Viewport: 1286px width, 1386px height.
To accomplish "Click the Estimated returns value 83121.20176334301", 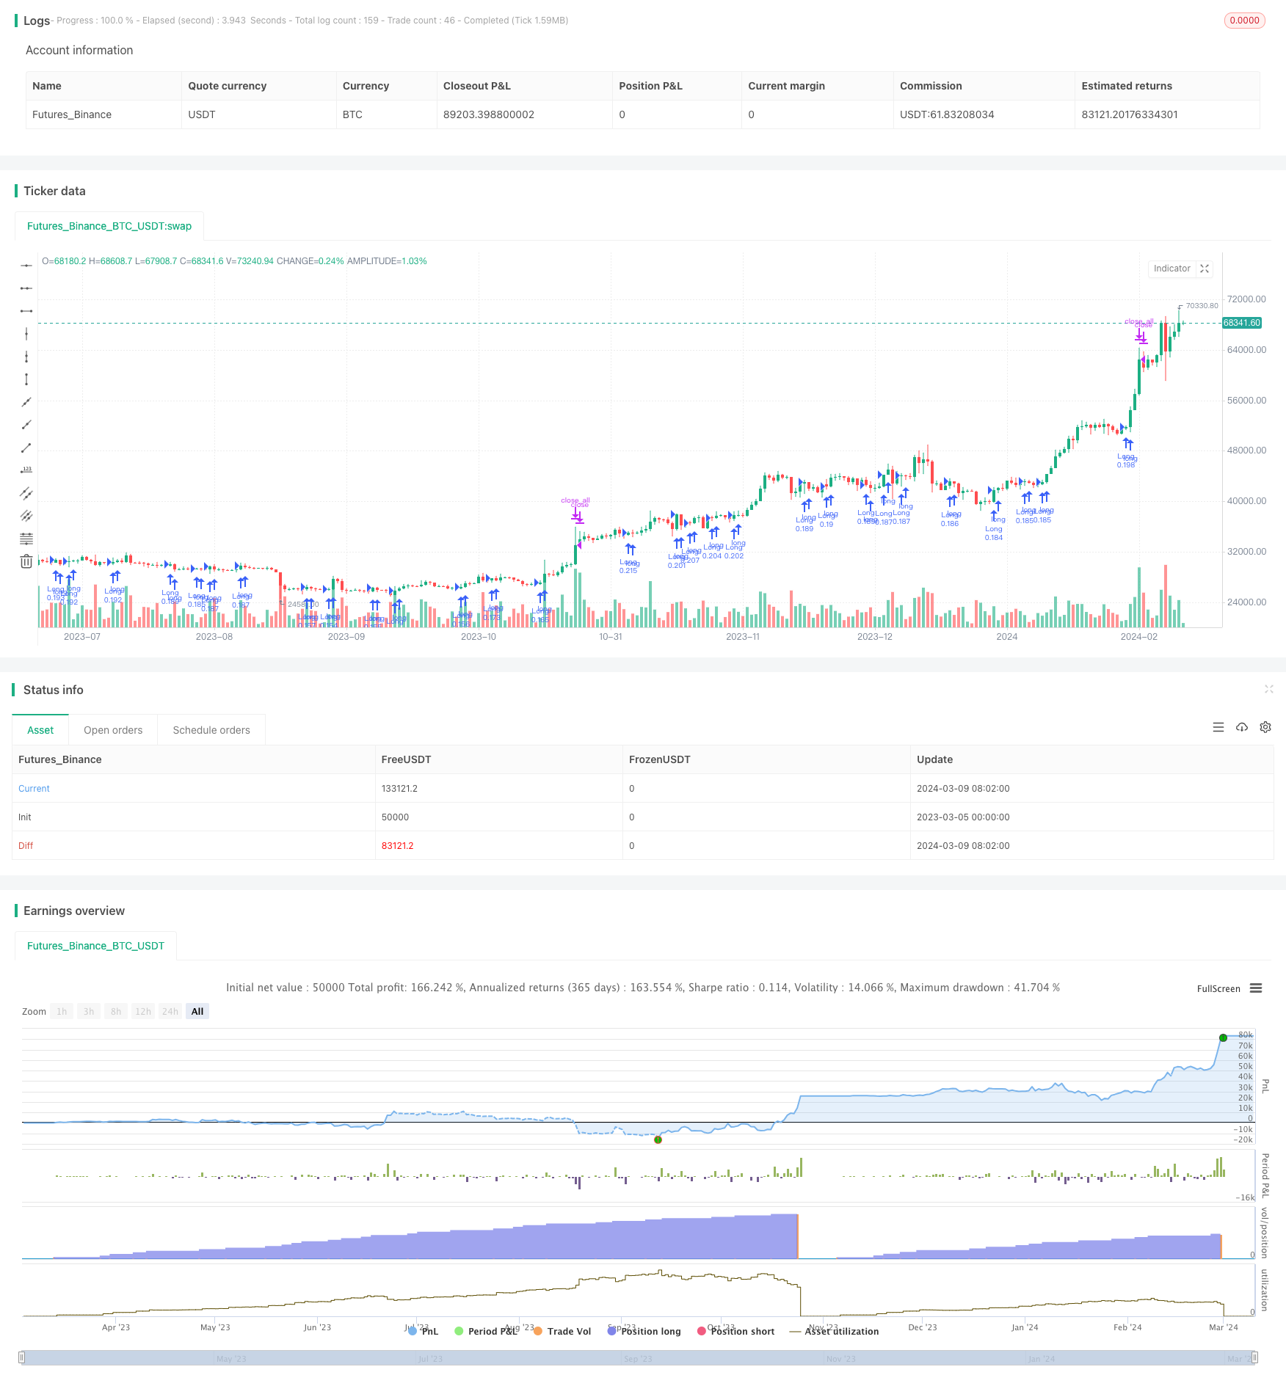I will (x=1130, y=114).
